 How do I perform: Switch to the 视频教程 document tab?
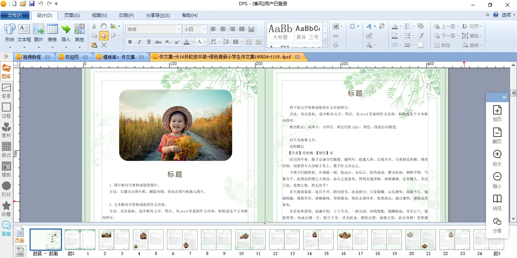(32, 57)
